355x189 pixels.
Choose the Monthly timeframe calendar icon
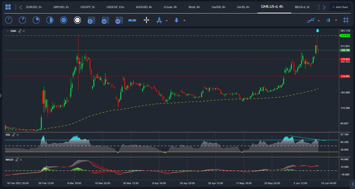[119, 20]
